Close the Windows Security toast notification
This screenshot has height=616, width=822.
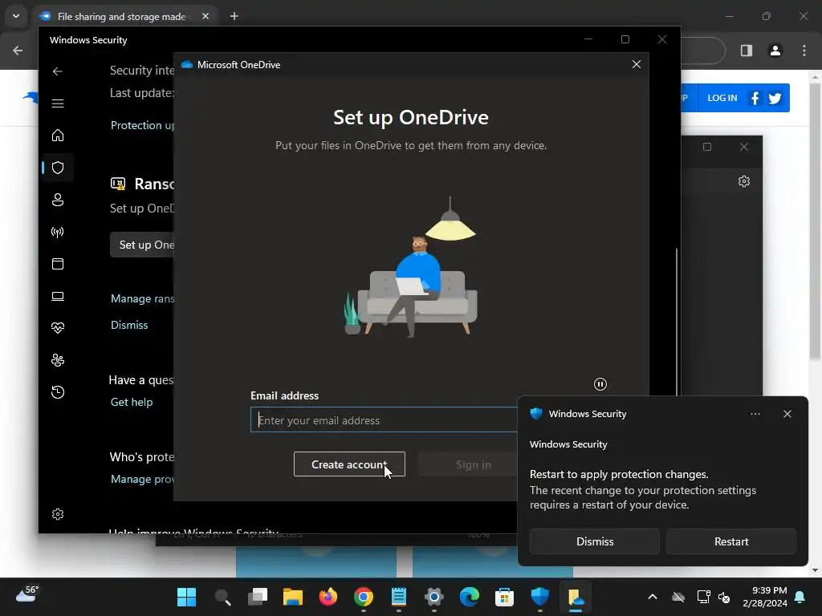point(787,414)
